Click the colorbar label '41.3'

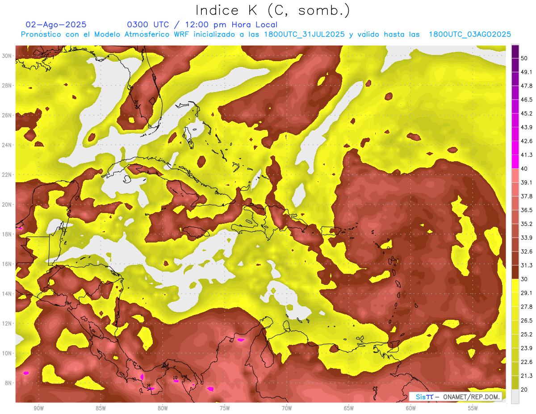coord(526,155)
